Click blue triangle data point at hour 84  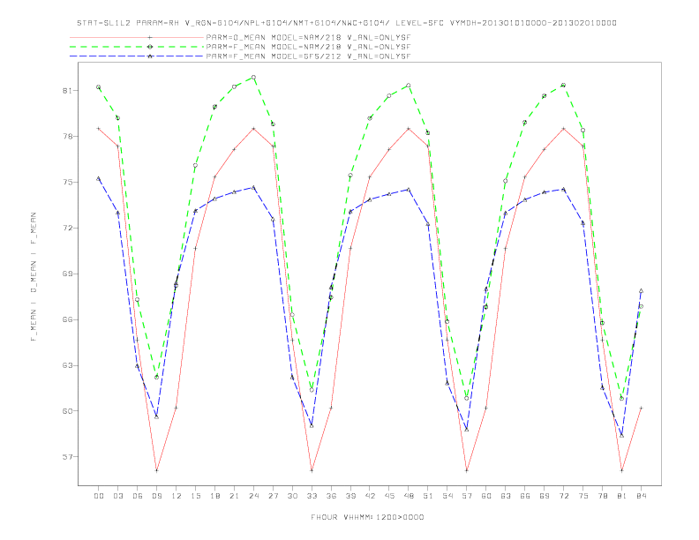click(641, 291)
